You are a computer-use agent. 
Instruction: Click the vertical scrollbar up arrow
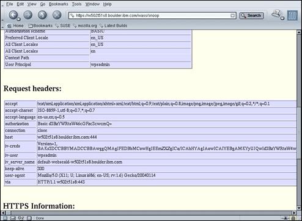pyautogui.click(x=299, y=32)
